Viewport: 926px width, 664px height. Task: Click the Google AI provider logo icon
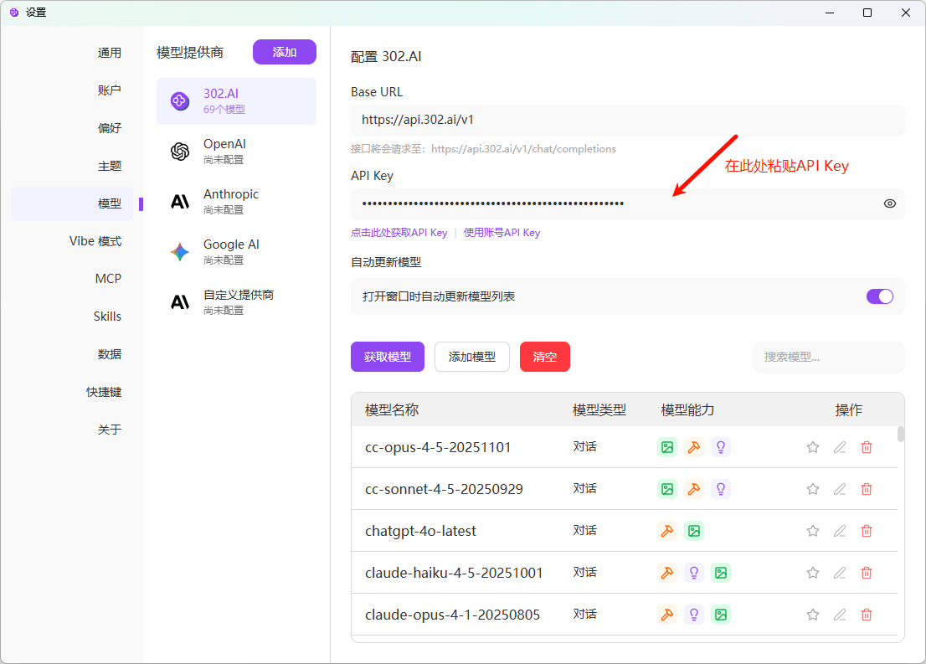tap(179, 252)
